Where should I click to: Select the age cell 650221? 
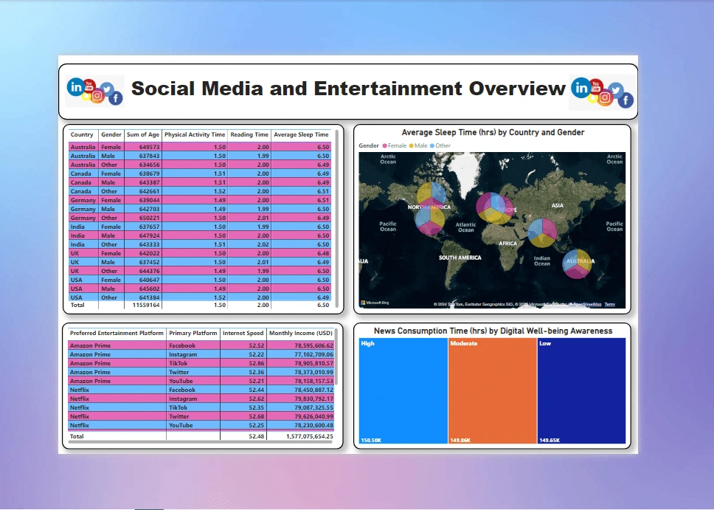[143, 218]
